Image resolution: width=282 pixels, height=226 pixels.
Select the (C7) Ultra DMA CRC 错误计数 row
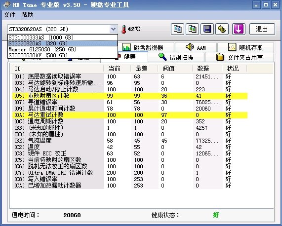[130, 173]
